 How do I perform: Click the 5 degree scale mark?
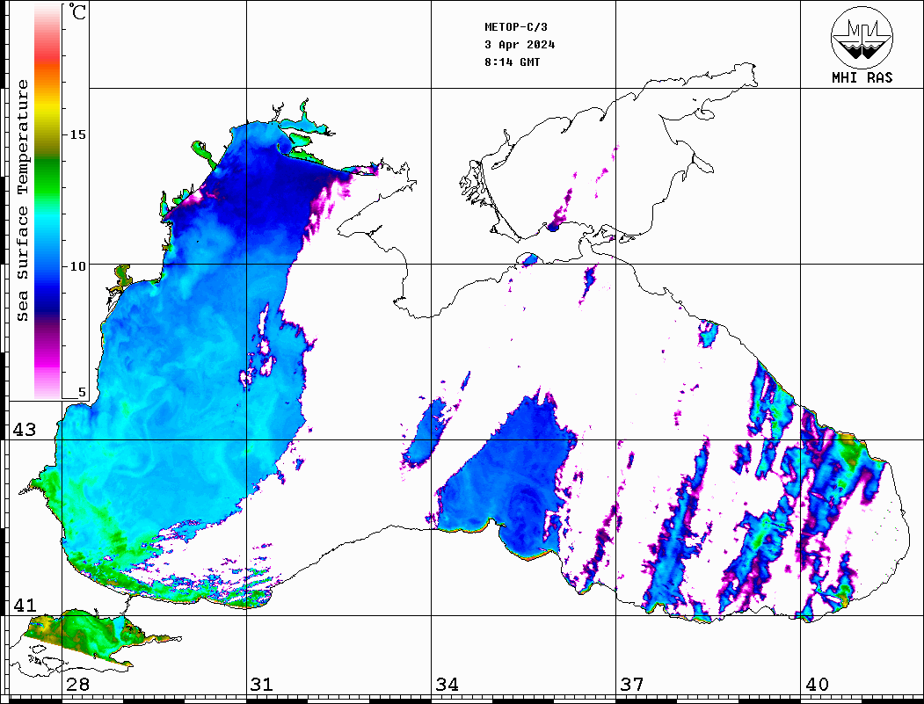[82, 392]
